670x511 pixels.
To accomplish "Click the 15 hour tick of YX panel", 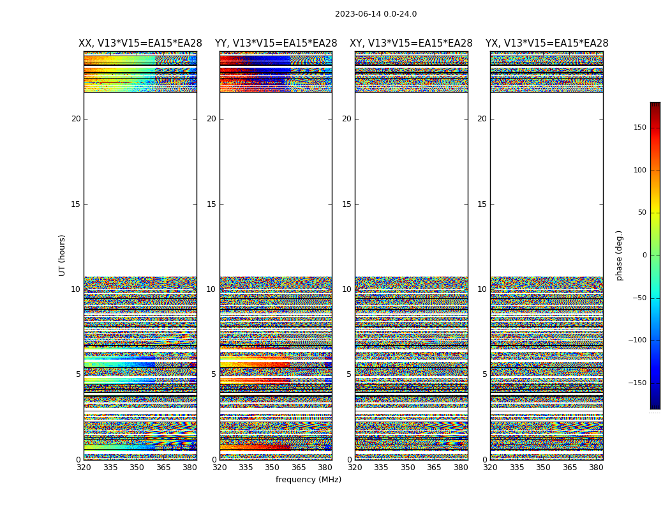I will point(482,204).
